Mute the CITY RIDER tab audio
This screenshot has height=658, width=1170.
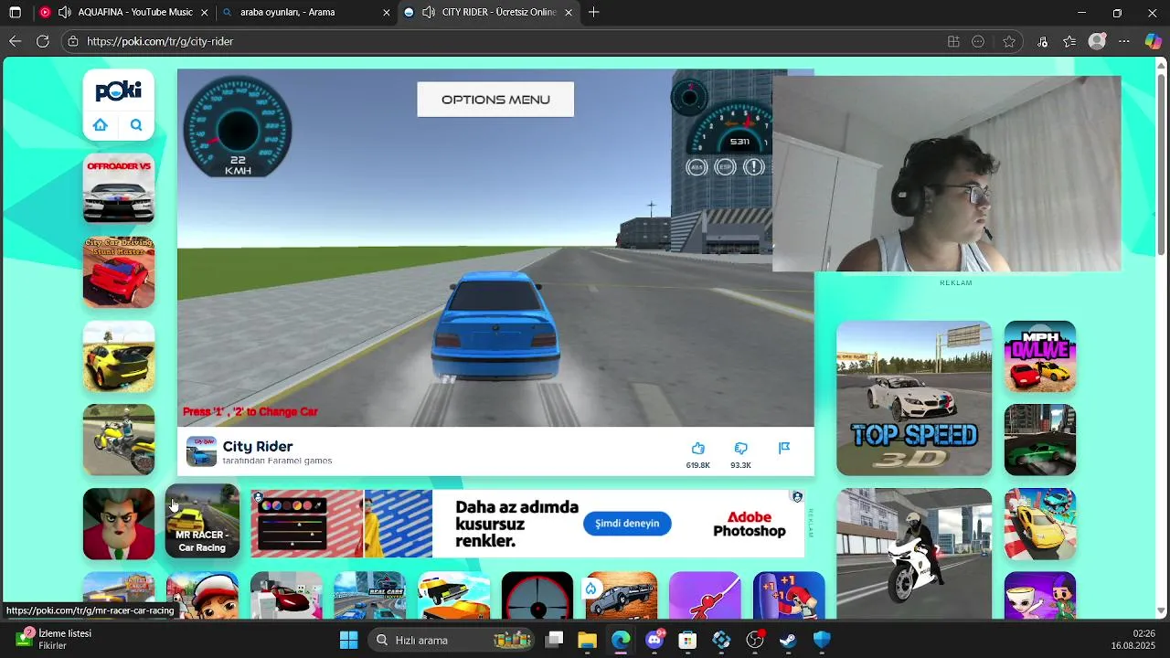(429, 12)
